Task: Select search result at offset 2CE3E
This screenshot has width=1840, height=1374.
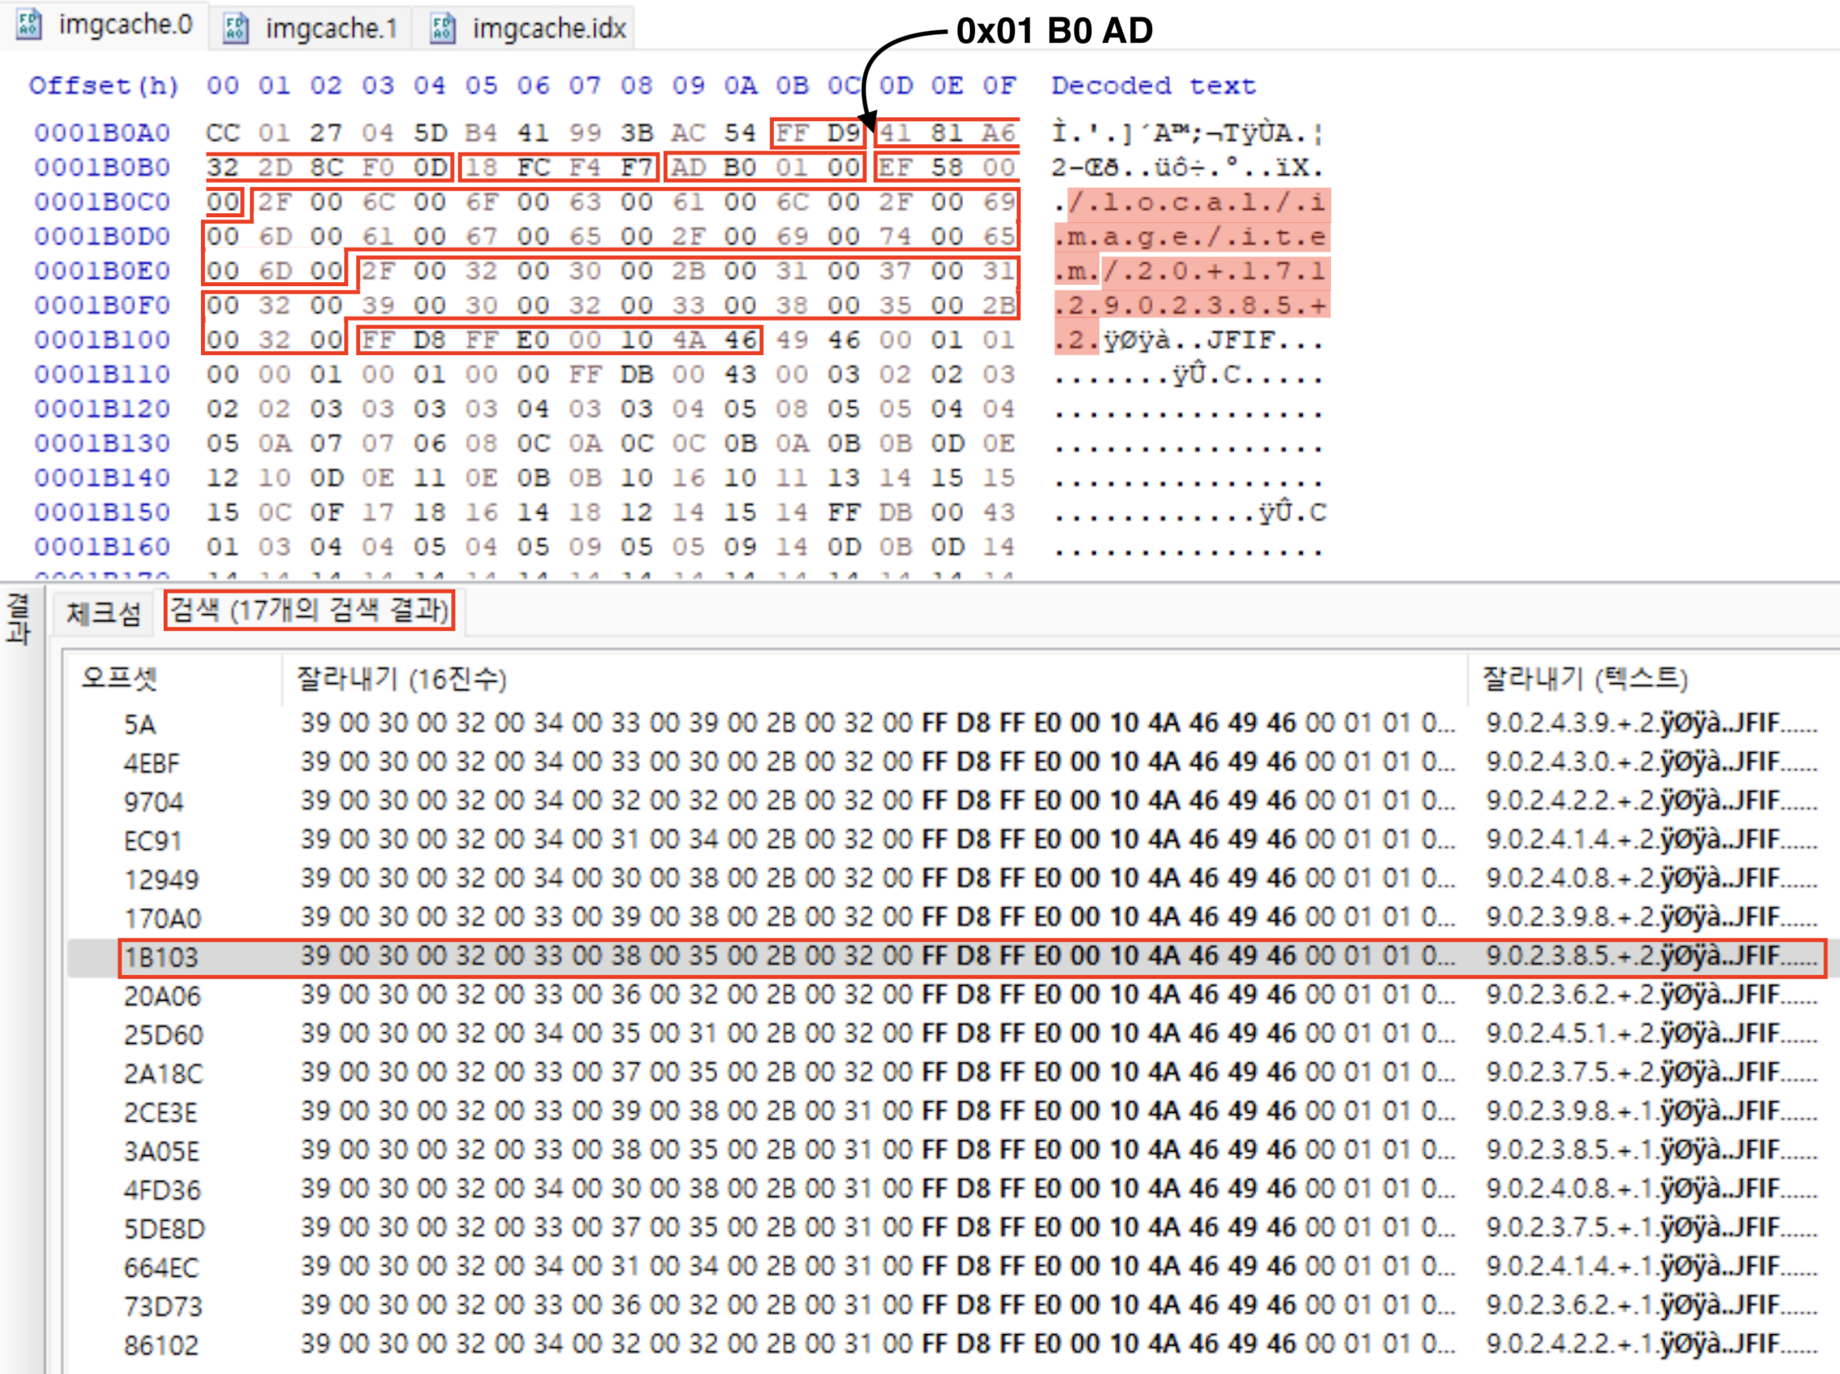Action: tap(161, 1112)
